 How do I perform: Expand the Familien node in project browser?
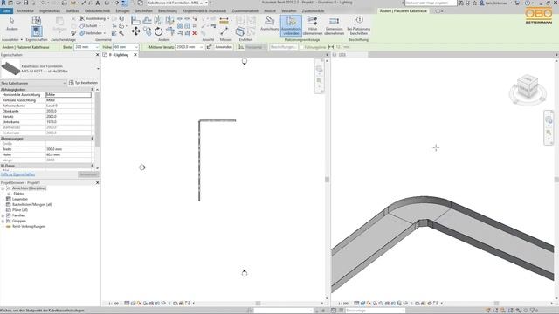click(3, 215)
